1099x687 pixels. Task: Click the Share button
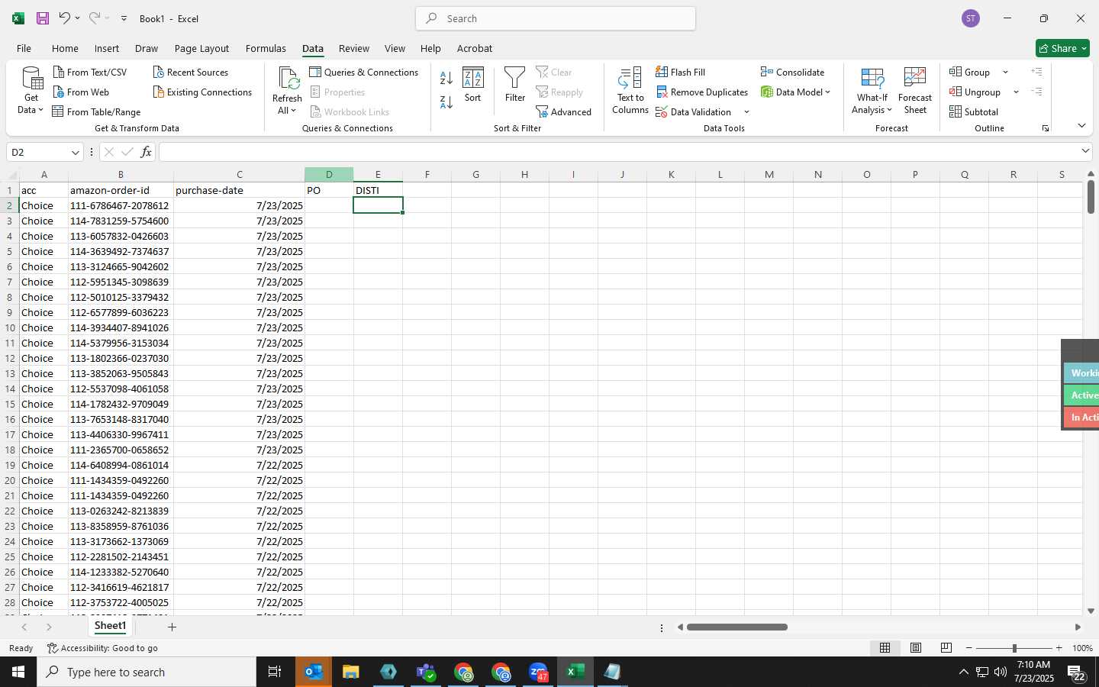[1062, 48]
